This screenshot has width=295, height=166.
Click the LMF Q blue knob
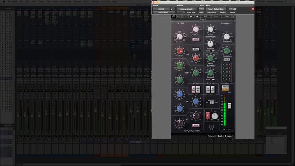coord(179,109)
